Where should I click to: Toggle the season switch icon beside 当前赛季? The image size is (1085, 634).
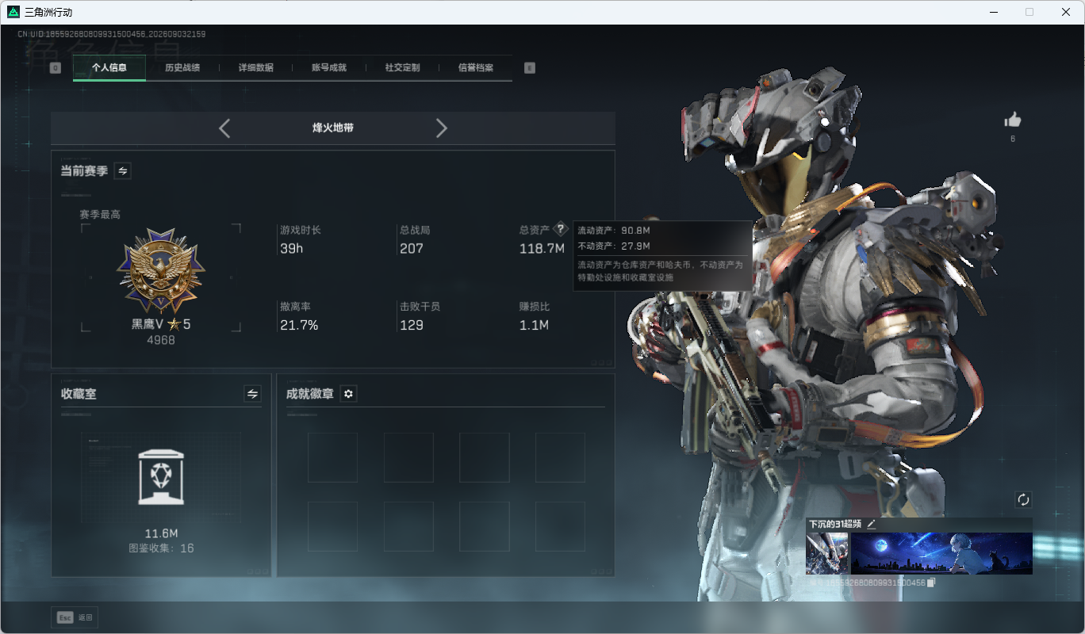(x=123, y=170)
